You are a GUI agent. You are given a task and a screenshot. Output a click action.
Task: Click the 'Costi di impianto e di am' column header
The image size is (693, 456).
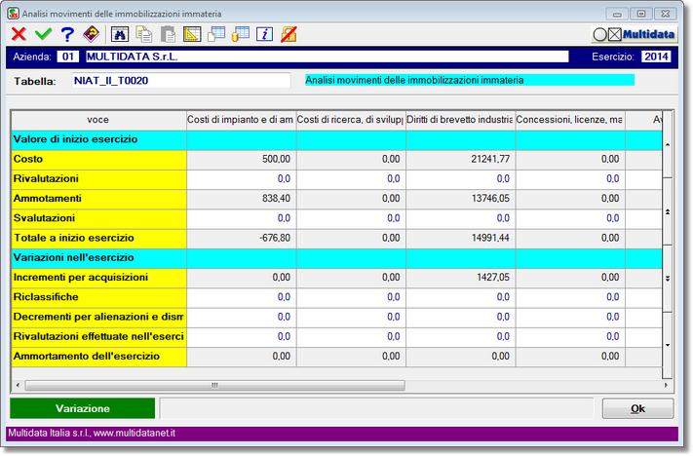coord(242,120)
